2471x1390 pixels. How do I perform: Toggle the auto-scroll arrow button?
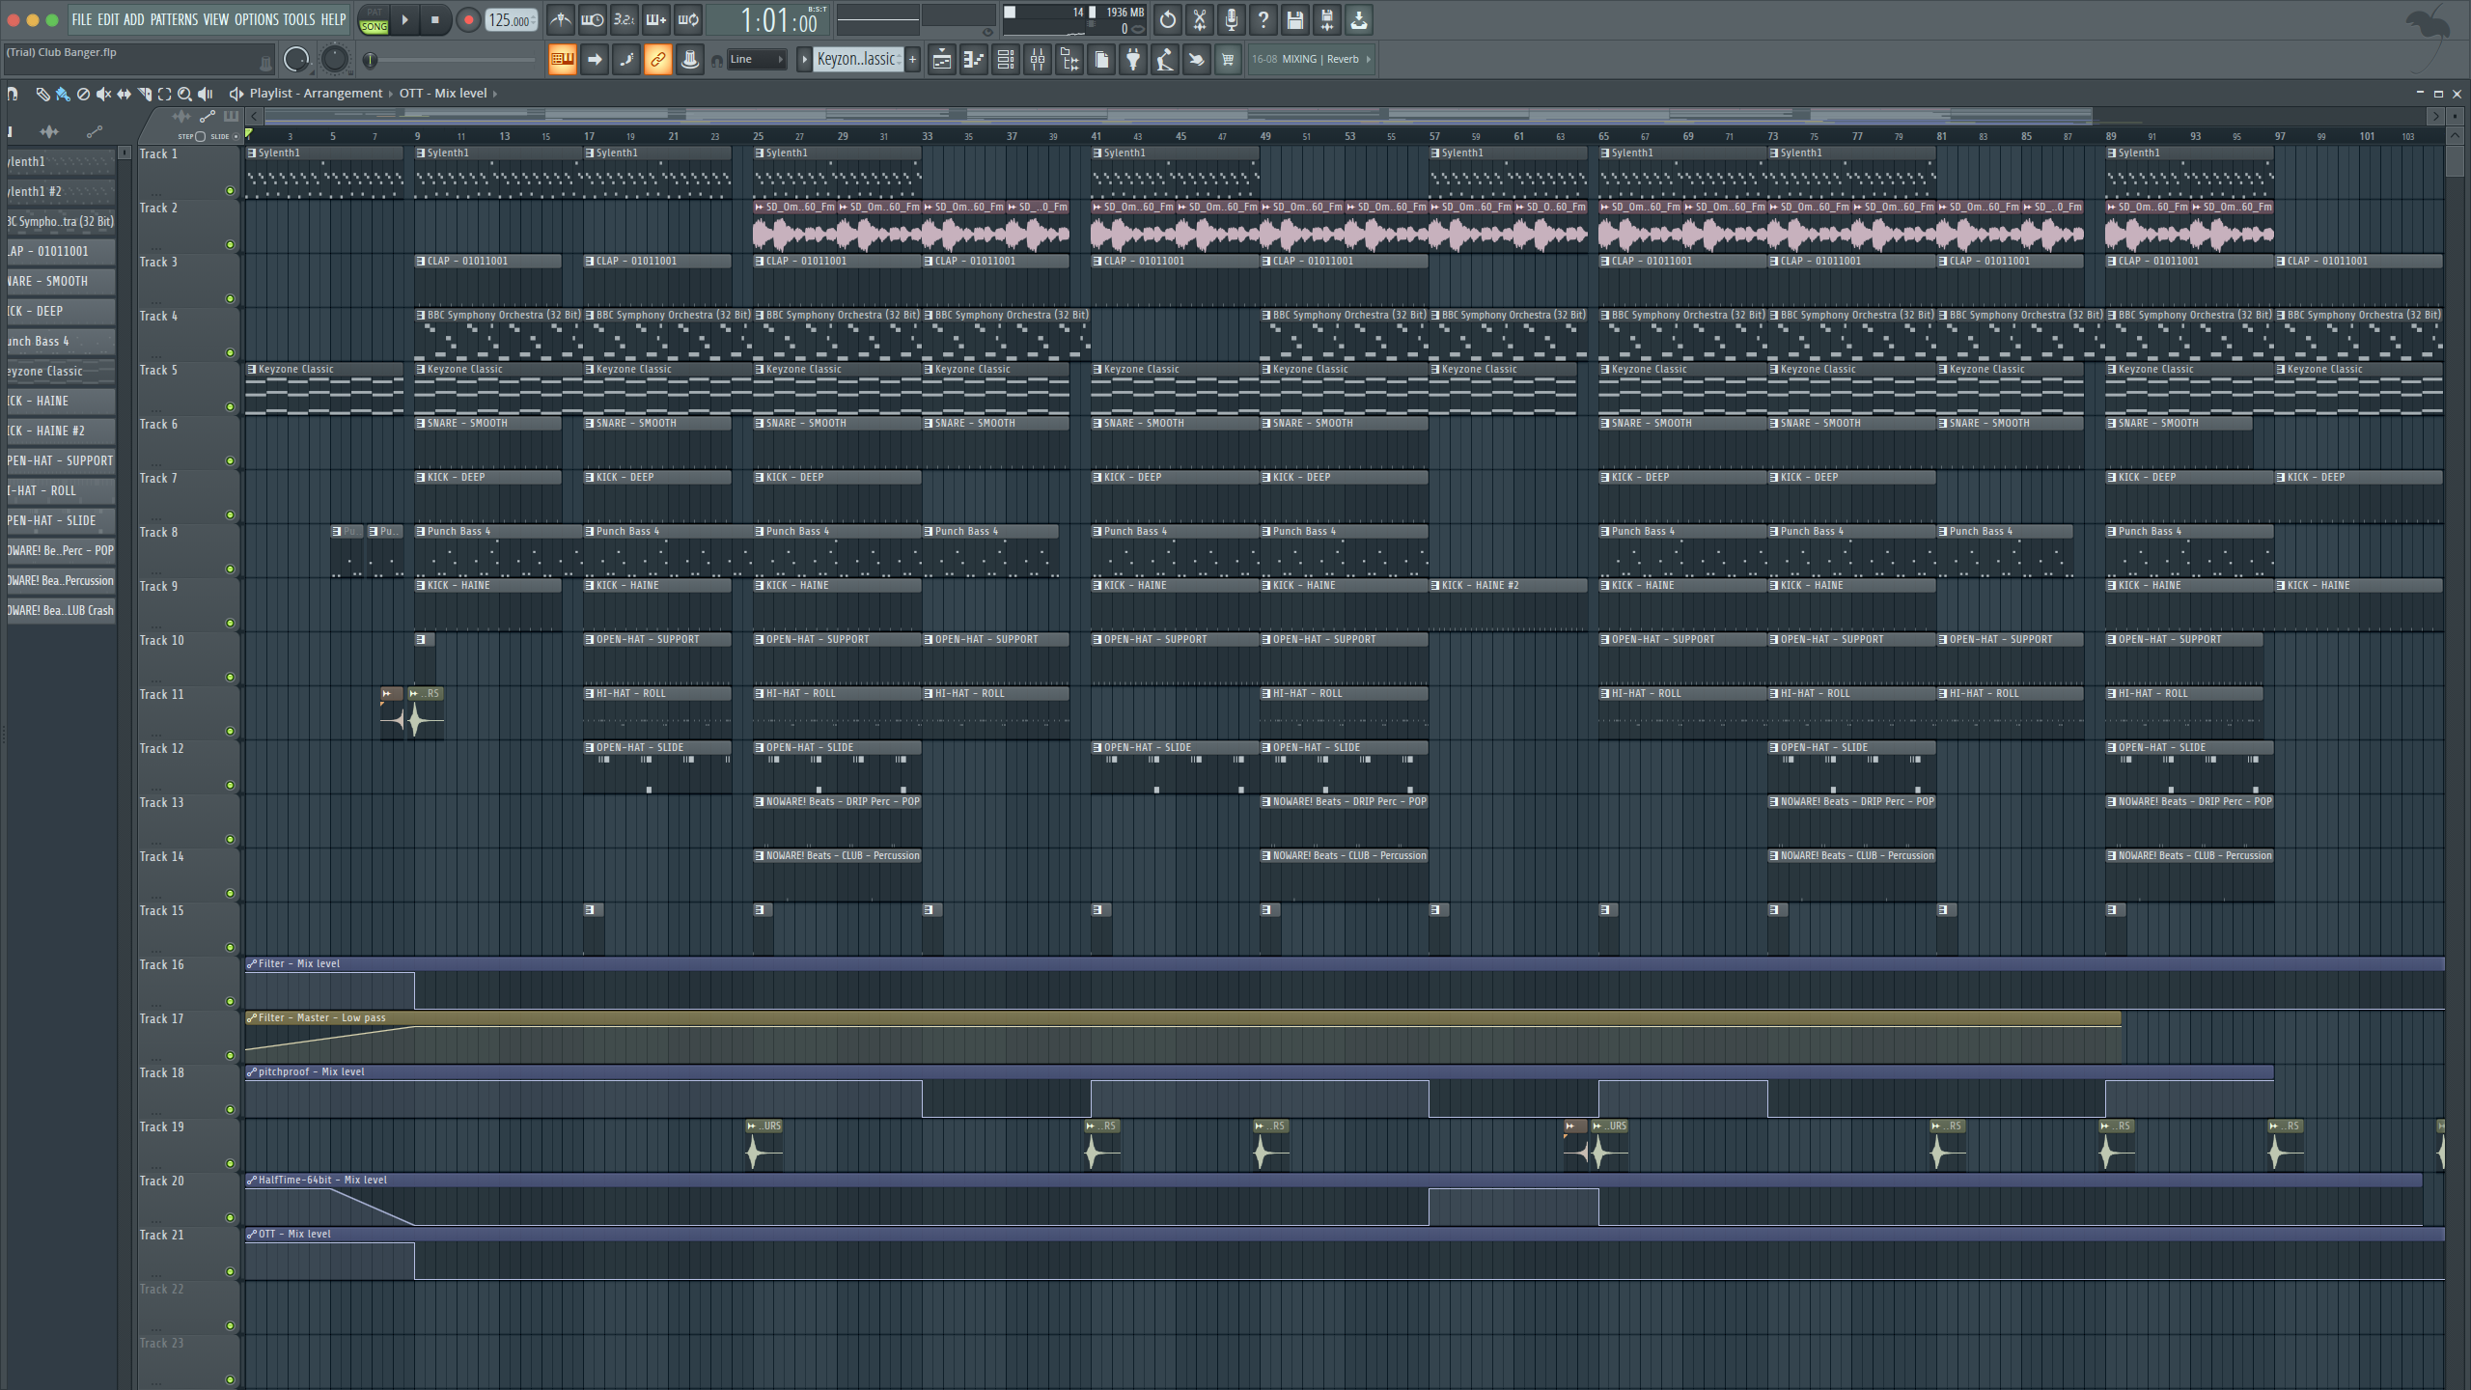pos(595,60)
